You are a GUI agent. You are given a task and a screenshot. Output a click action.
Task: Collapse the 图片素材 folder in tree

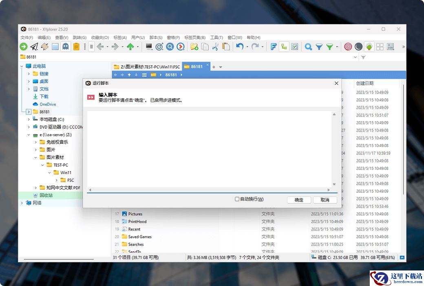tap(35, 157)
